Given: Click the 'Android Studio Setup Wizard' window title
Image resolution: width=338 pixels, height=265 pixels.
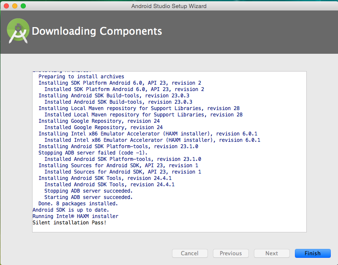Looking at the screenshot, I should point(169,6).
